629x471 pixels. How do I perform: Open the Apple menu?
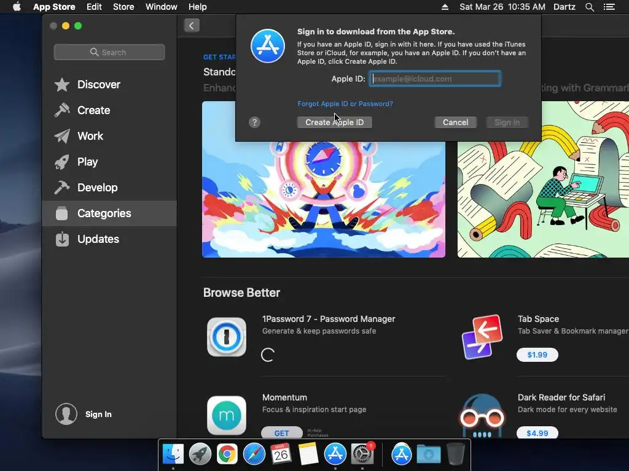coord(17,7)
